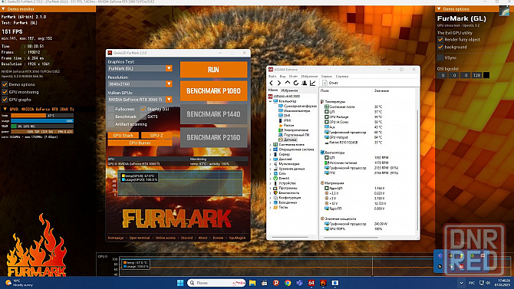Collapse the Компьютер tree node
Image resolution: width=514 pixels, height=289 pixels.
click(271, 101)
